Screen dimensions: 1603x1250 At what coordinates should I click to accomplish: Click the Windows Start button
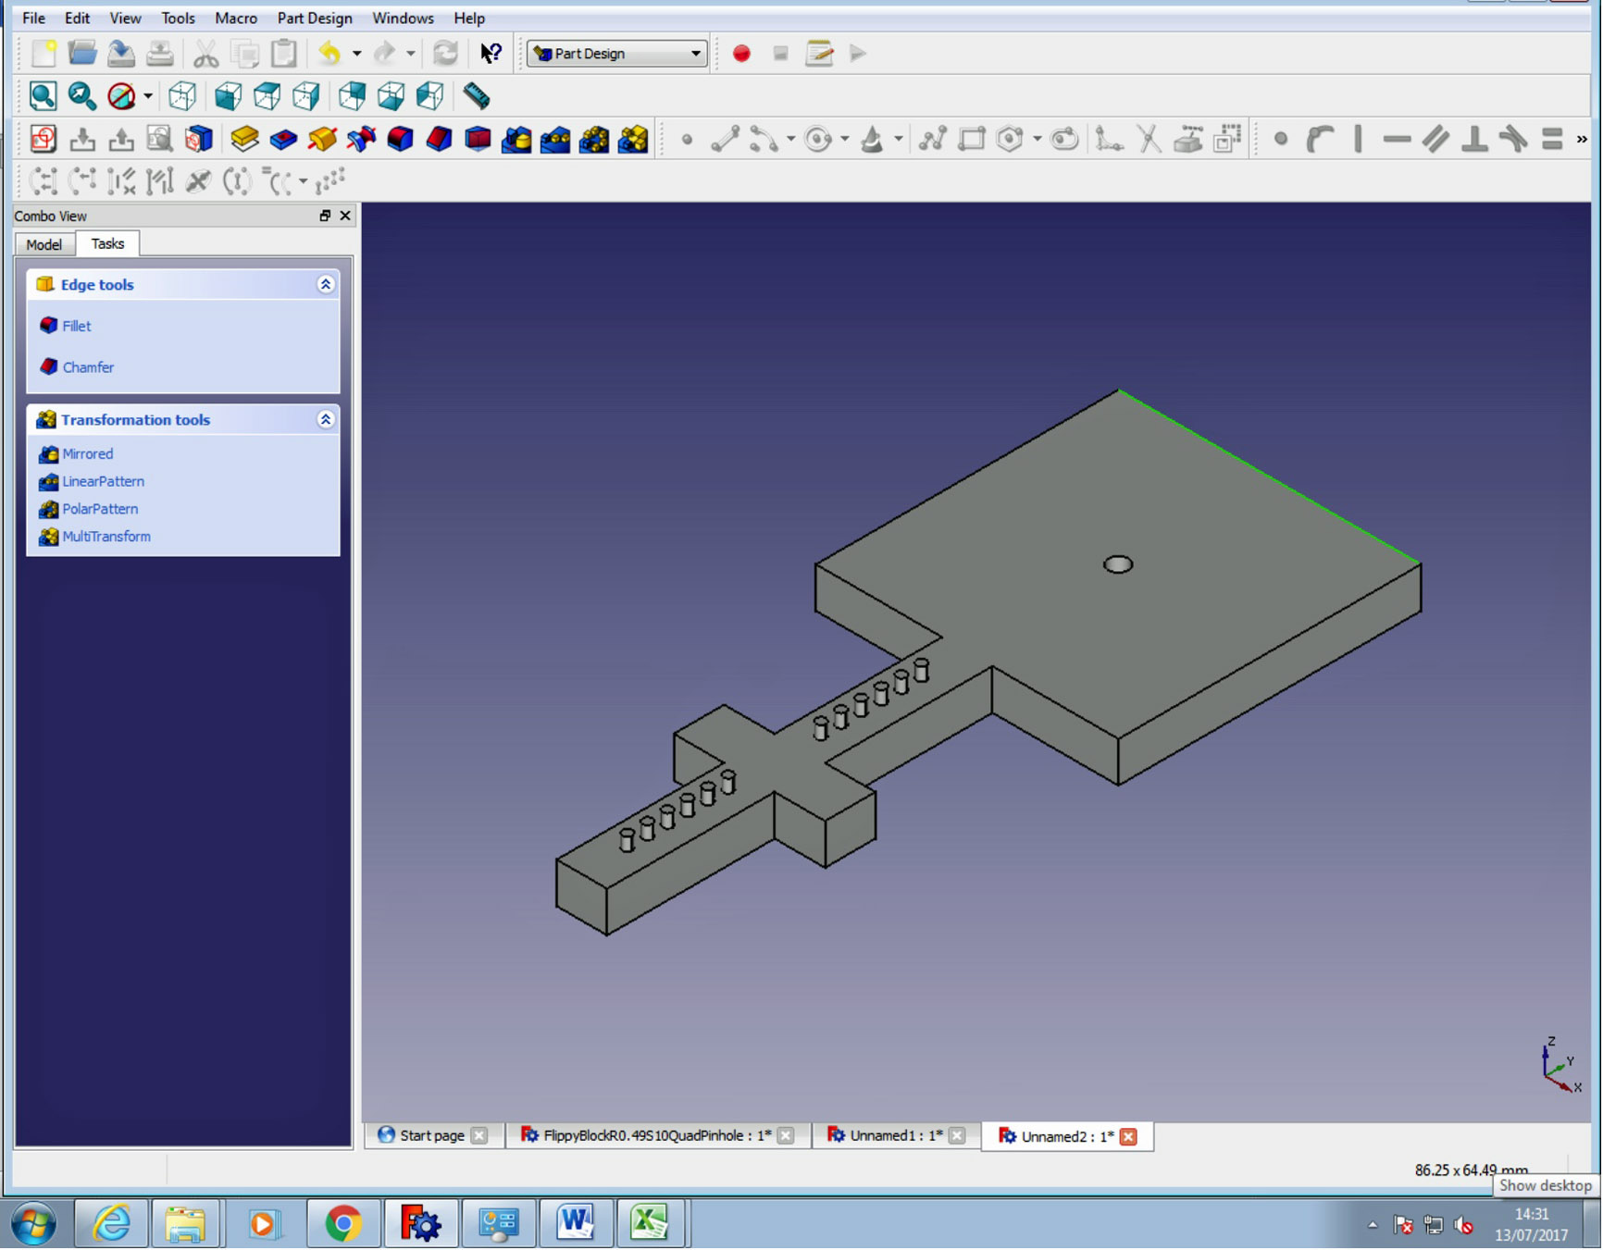(x=33, y=1224)
